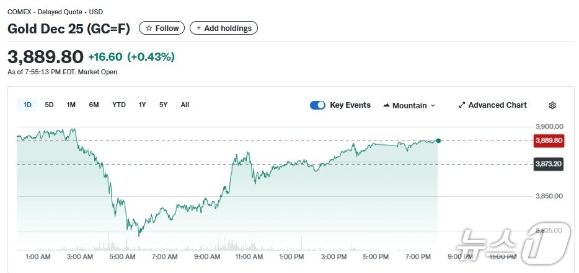Switch chart to 5Y range
The height and width of the screenshot is (273, 579).
point(163,105)
